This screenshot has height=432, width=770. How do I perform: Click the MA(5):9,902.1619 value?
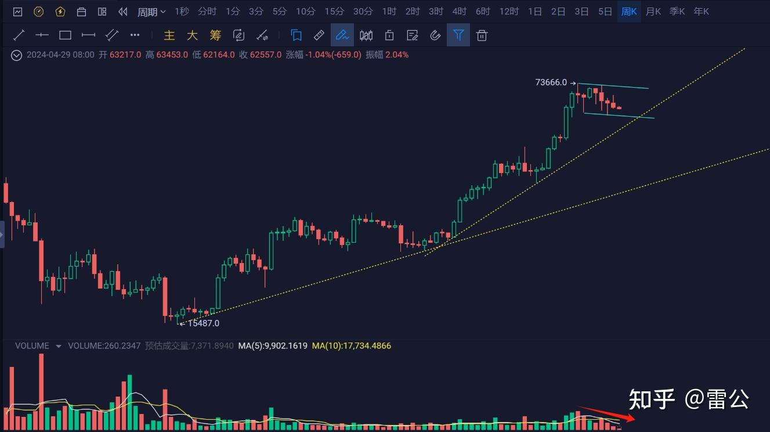click(x=273, y=346)
